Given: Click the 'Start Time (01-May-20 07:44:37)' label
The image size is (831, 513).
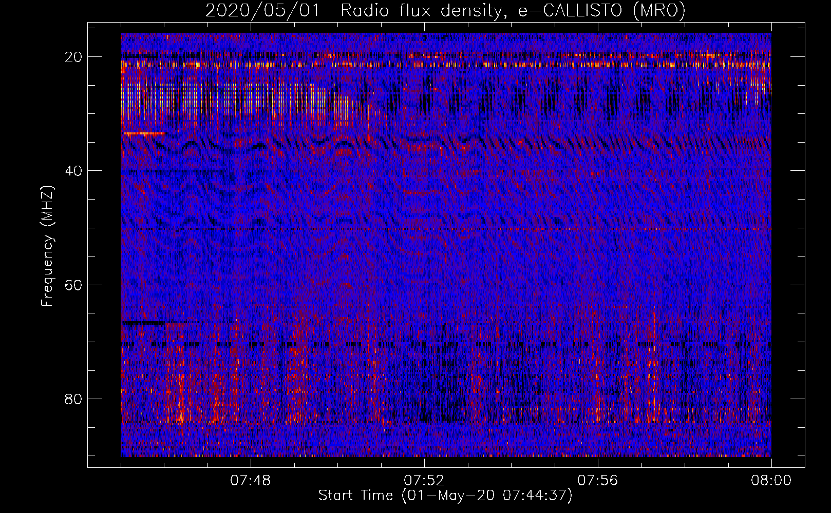Looking at the screenshot, I should pyautogui.click(x=445, y=496).
